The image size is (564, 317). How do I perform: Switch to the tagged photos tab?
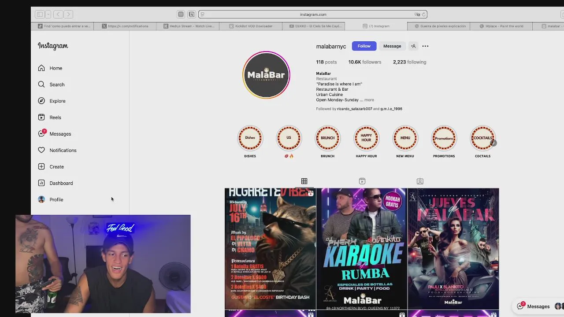[x=420, y=181]
